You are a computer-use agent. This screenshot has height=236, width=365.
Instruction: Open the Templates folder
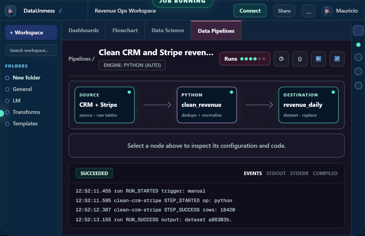point(25,124)
